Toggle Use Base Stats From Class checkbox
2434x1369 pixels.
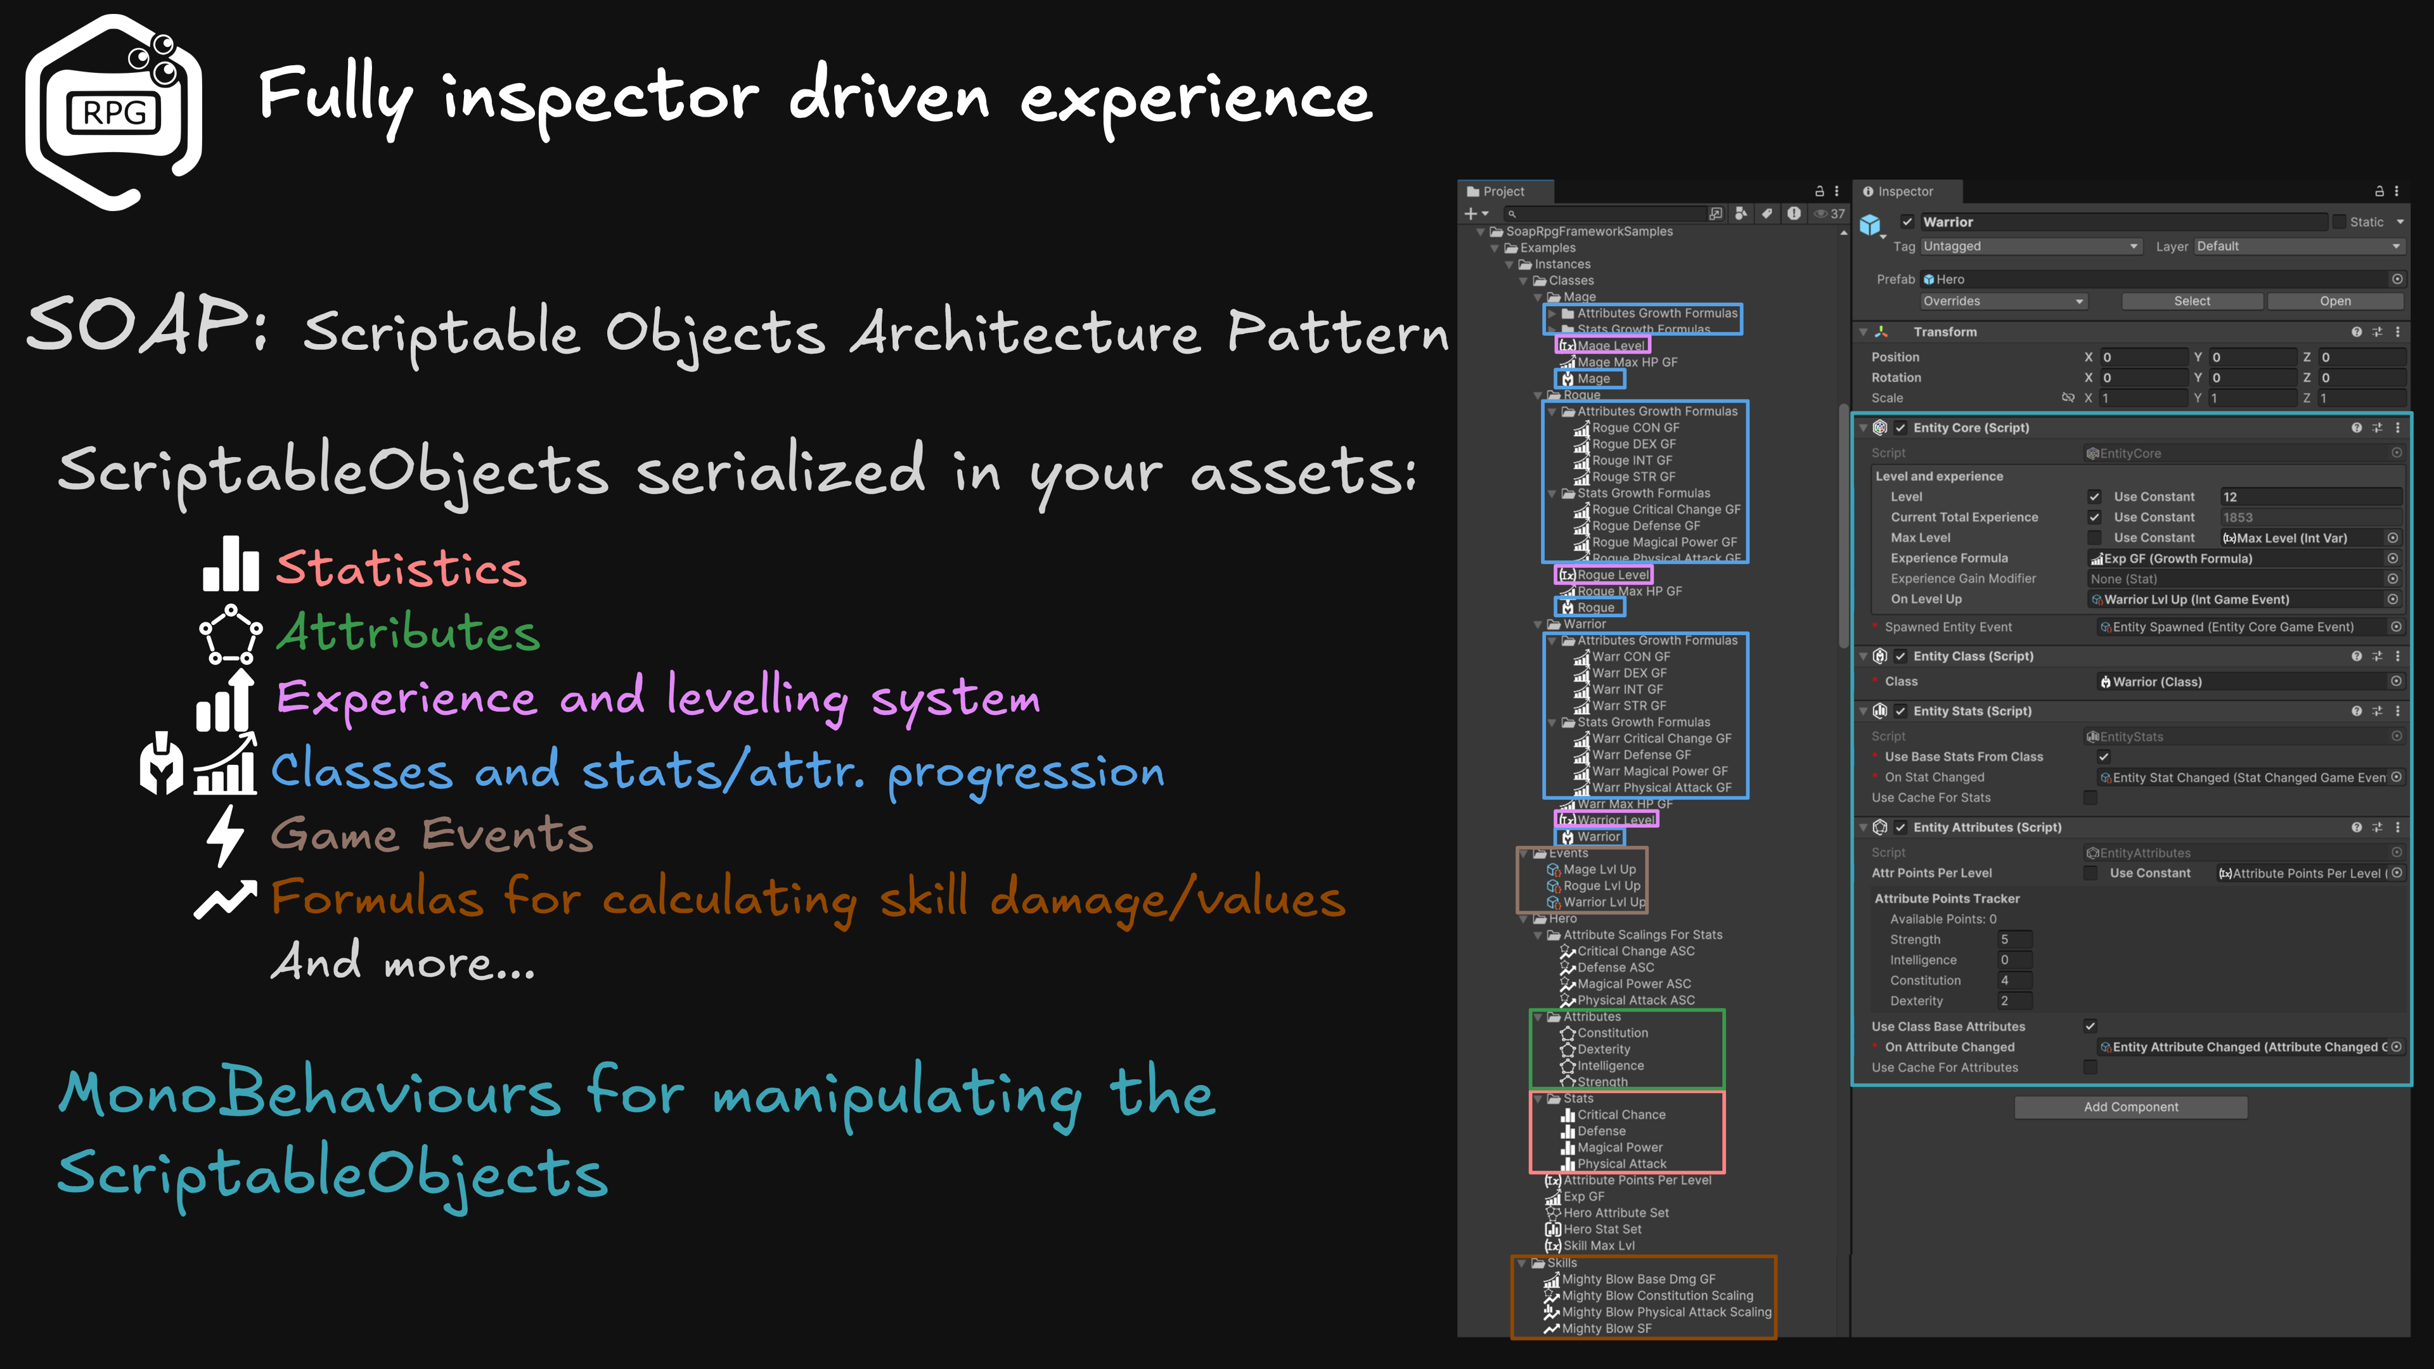click(2104, 757)
